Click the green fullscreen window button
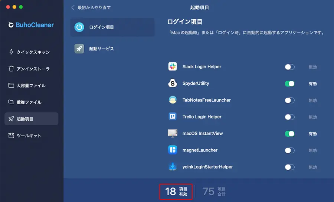 pyautogui.click(x=21, y=7)
